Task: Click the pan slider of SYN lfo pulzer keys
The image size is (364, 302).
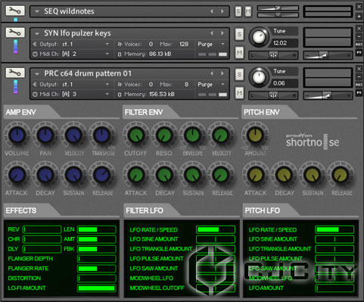Action: [x=273, y=55]
